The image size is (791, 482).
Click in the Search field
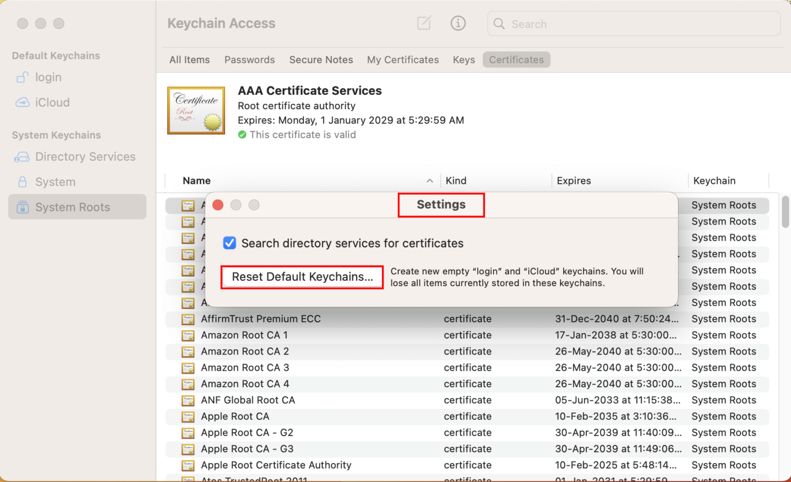pyautogui.click(x=633, y=24)
